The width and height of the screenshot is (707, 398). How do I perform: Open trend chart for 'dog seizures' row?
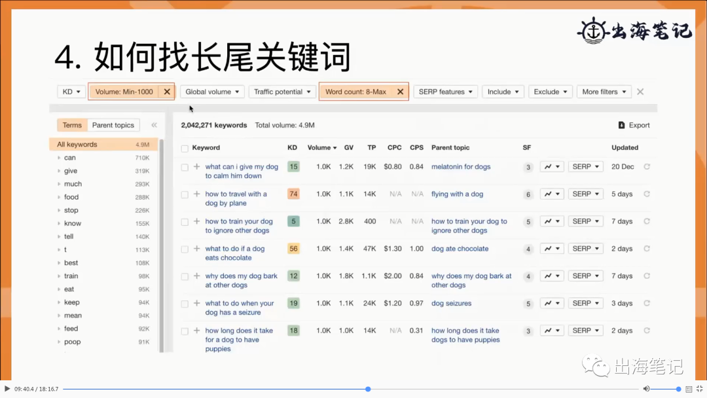coord(552,303)
